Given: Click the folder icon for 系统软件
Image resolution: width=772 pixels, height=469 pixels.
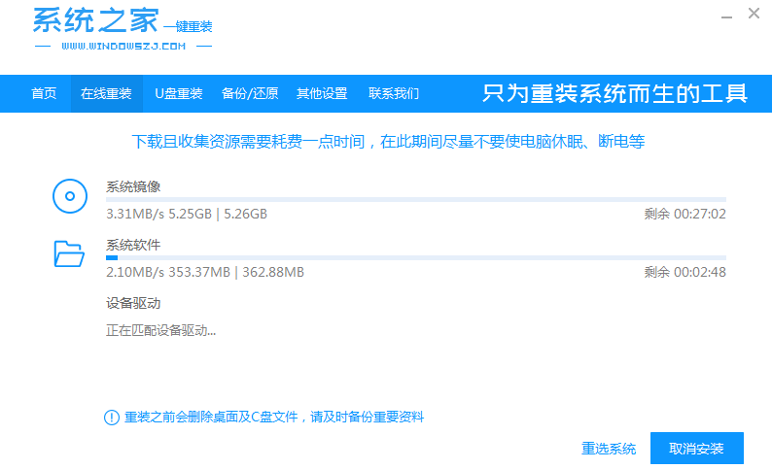Looking at the screenshot, I should click(x=69, y=254).
